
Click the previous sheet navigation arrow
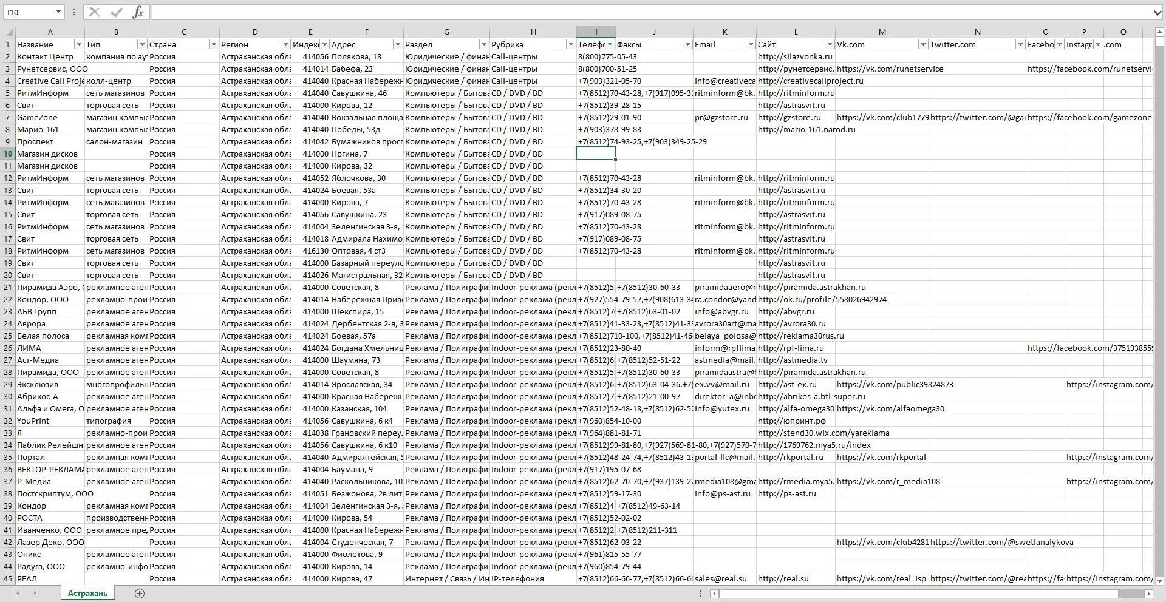[18, 594]
